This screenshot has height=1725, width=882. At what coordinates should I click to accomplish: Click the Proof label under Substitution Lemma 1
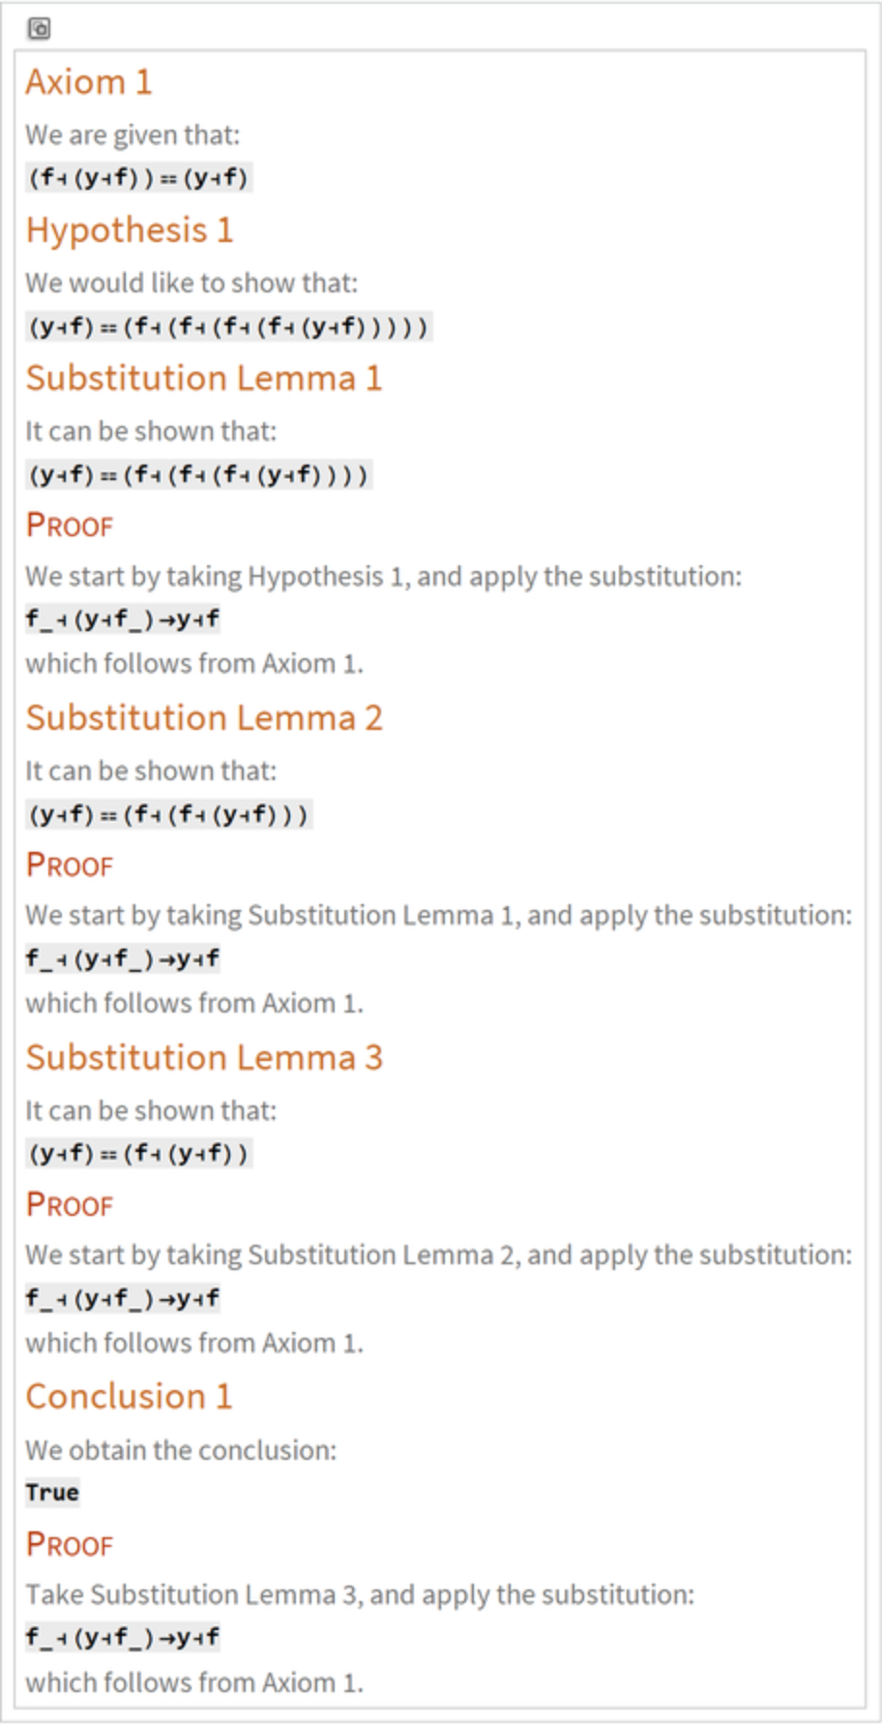point(70,526)
